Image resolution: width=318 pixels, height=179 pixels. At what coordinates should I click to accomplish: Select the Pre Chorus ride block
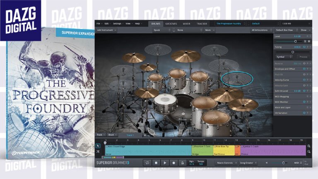224,150
